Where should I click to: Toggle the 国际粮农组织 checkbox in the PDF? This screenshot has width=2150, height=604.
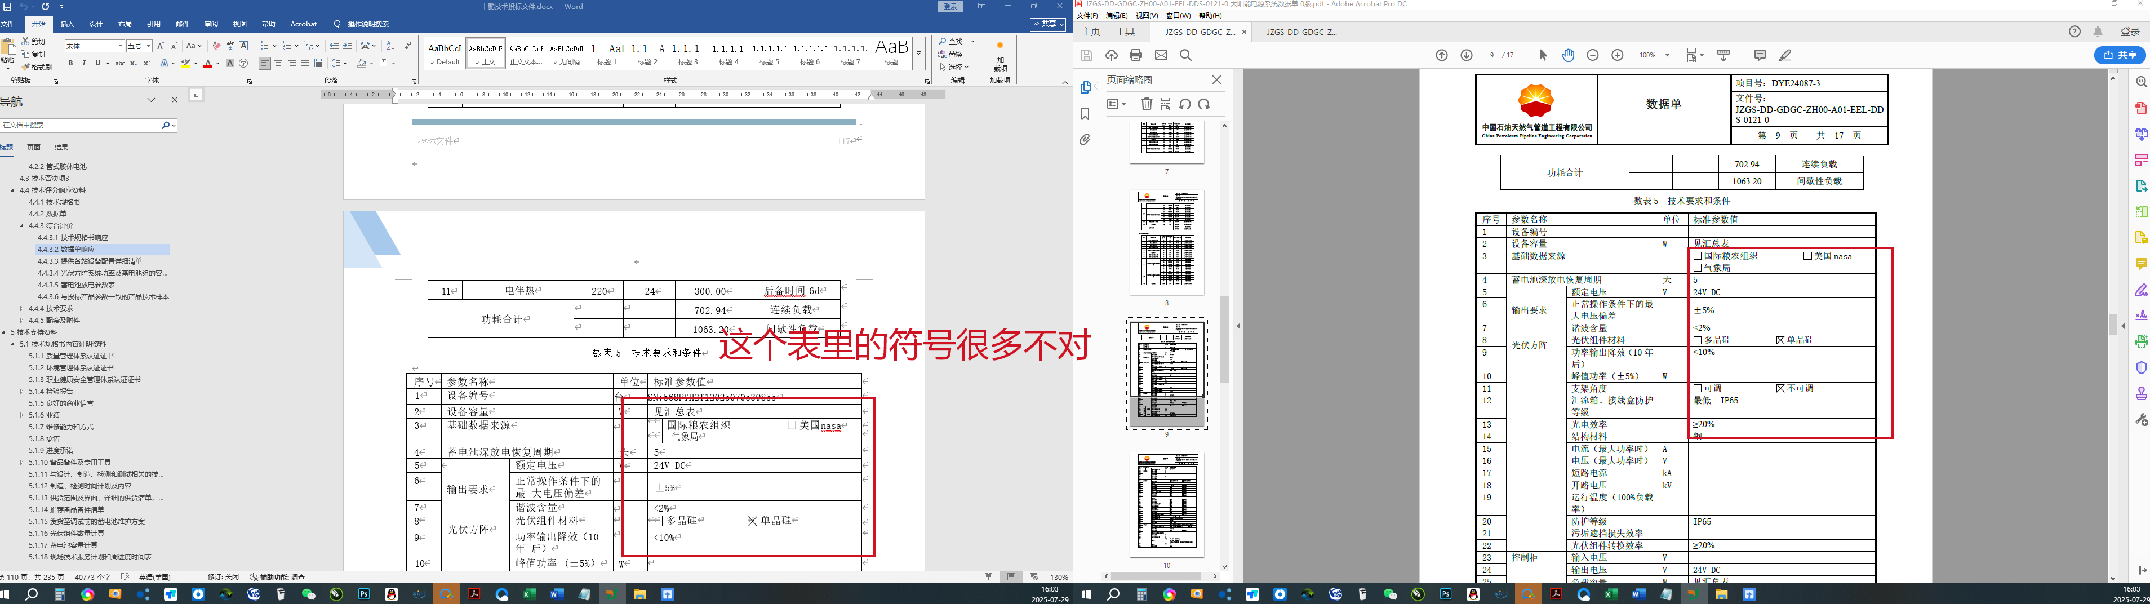pyautogui.click(x=1698, y=256)
